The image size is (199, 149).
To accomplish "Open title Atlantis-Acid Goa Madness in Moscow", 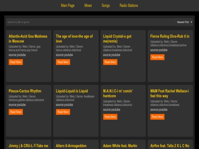I will tap(28, 39).
